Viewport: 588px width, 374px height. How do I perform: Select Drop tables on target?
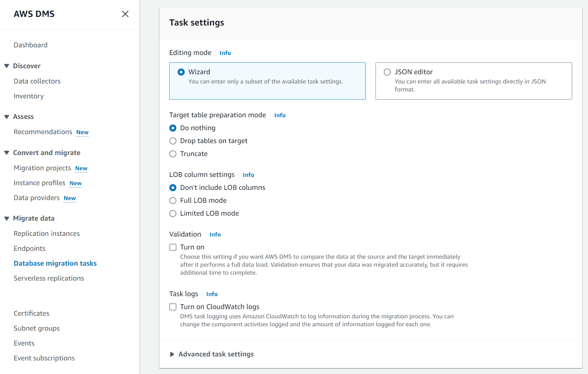click(173, 141)
